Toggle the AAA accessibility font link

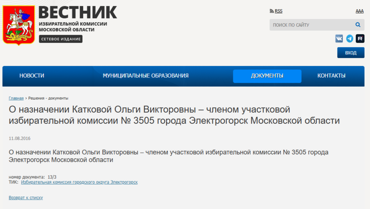[359, 11]
